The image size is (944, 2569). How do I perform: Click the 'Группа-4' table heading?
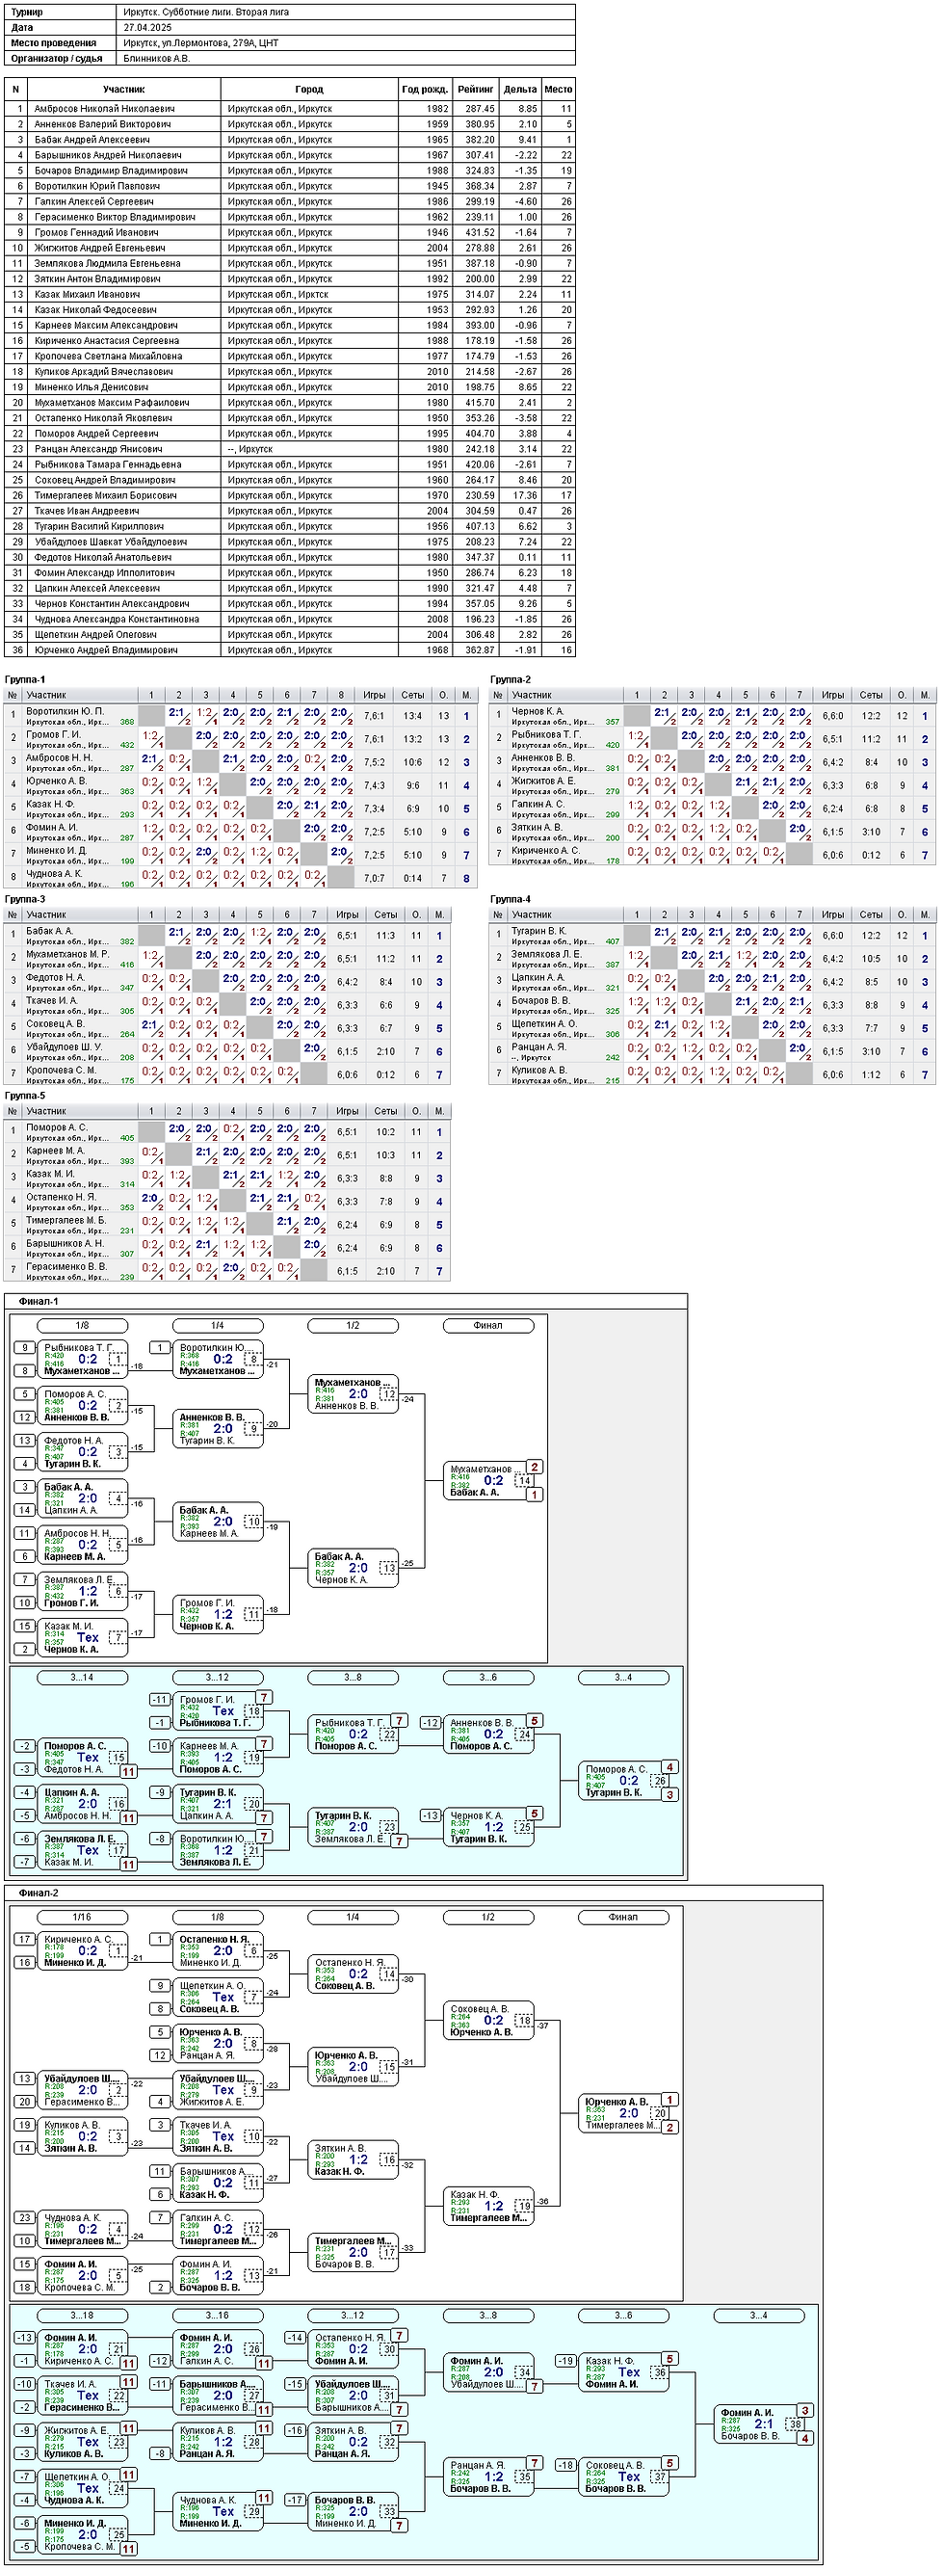(511, 898)
